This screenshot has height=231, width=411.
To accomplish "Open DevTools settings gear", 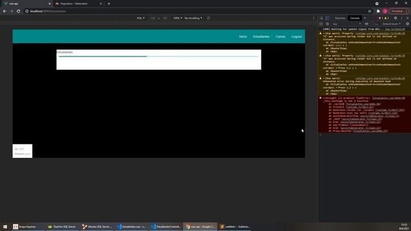I will [x=396, y=18].
